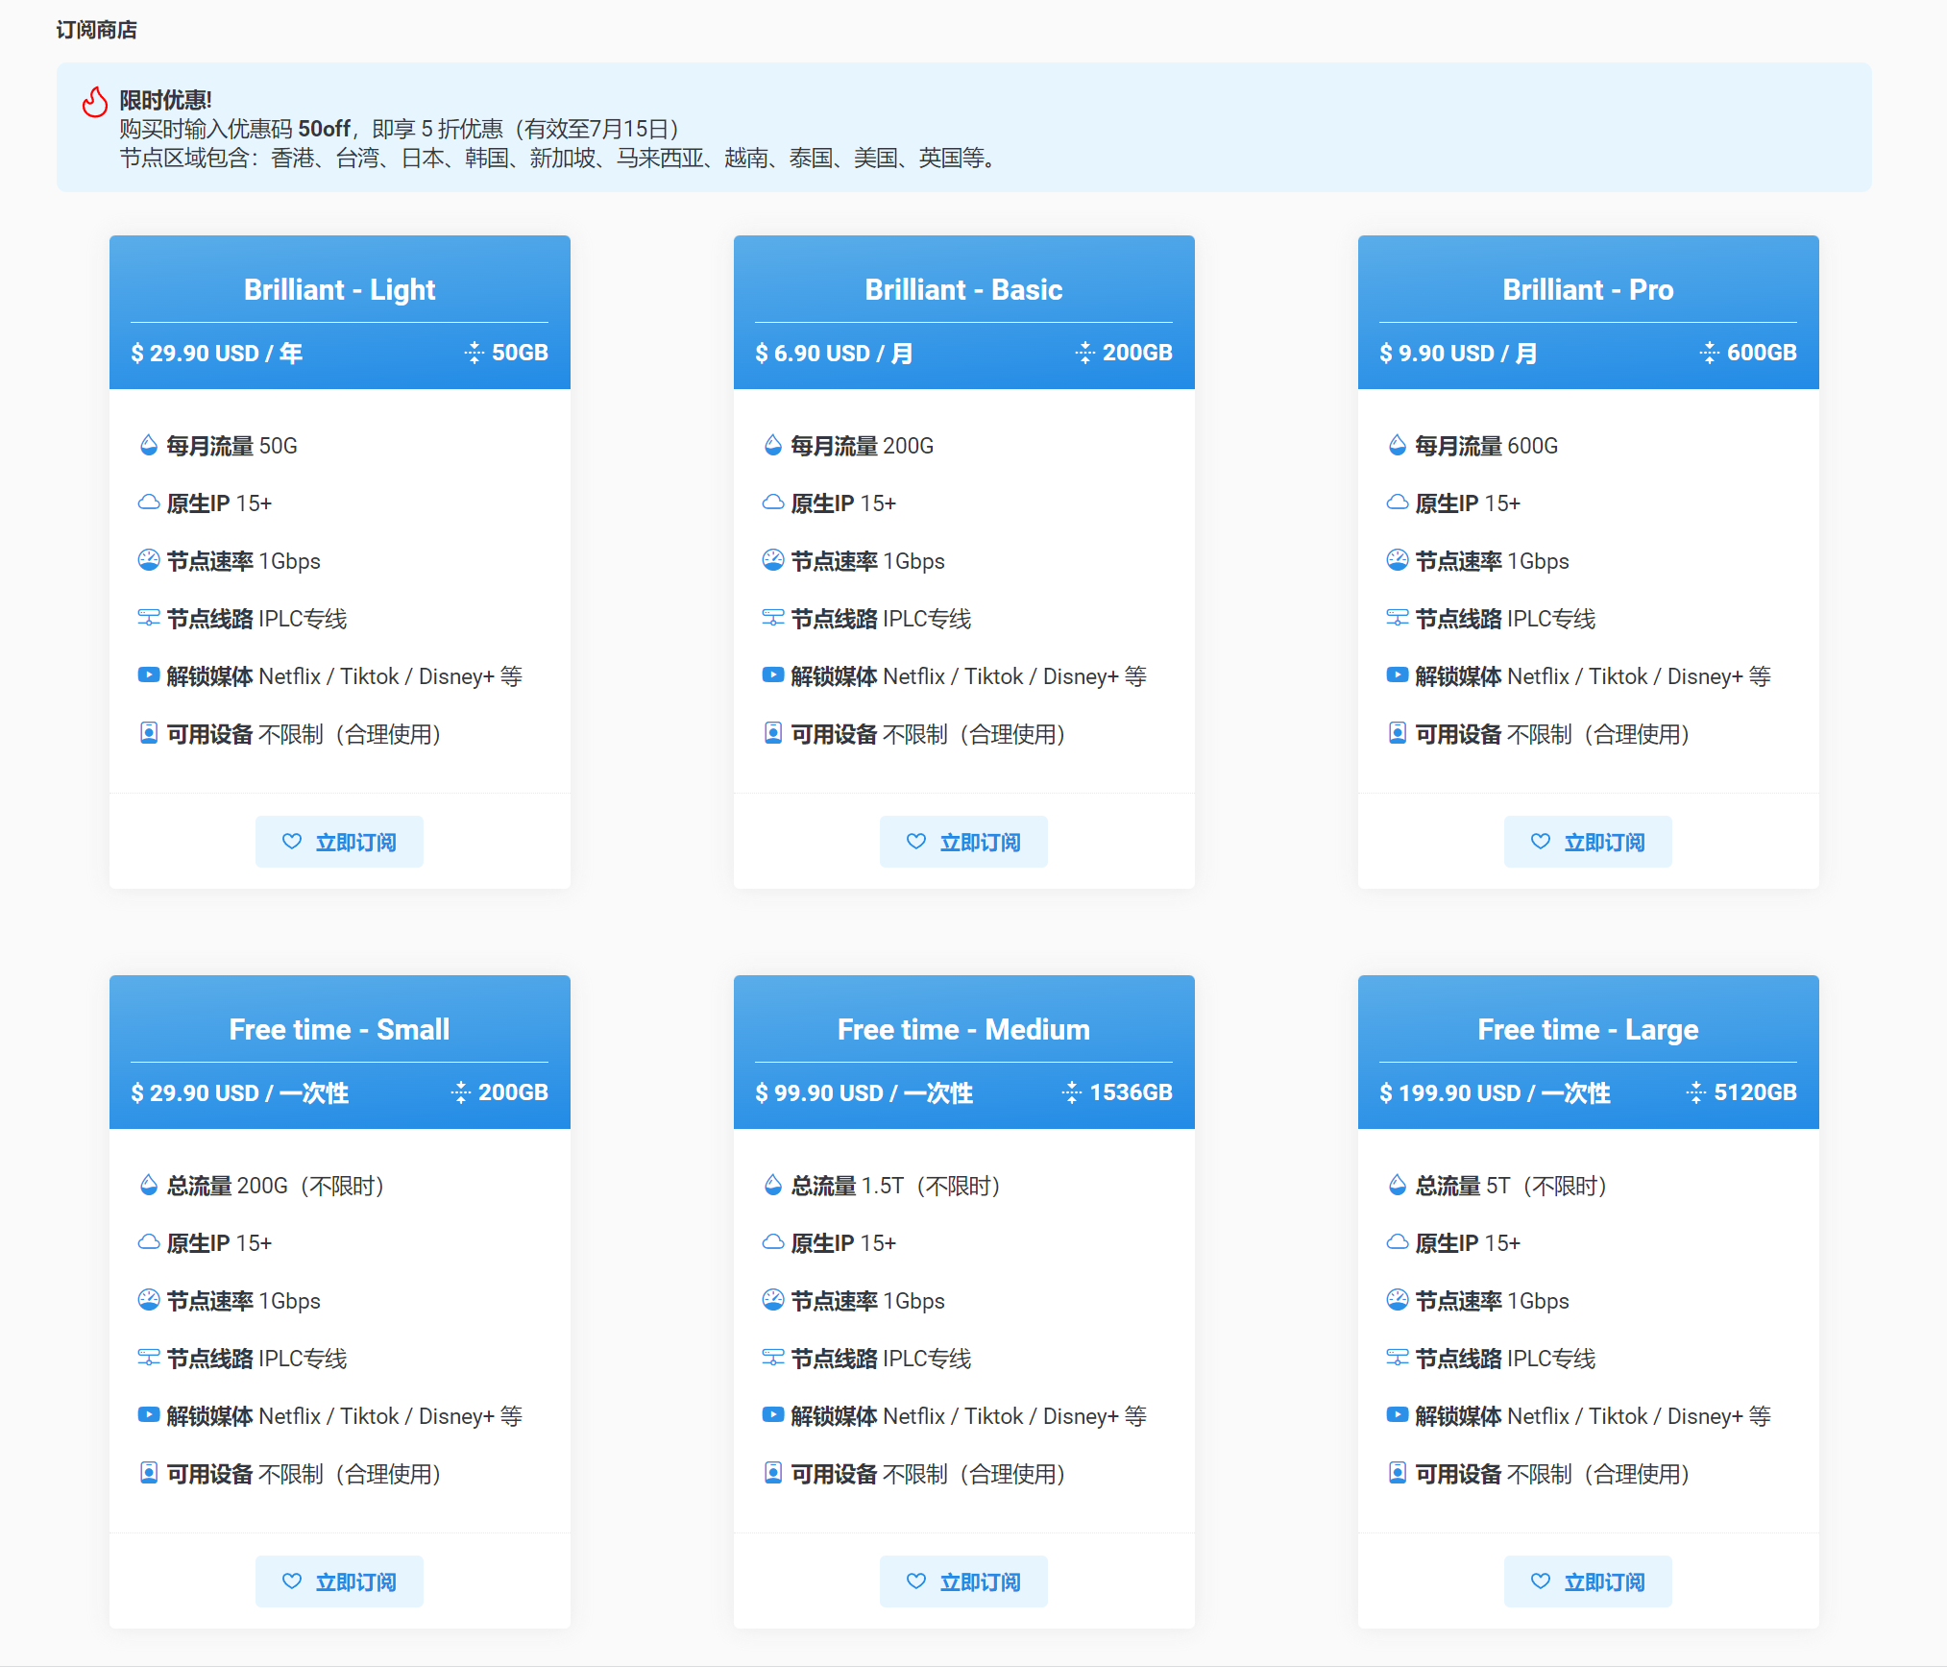Image resolution: width=1947 pixels, height=1667 pixels.
Task: Subscribe to the Brilliant - Light plan
Action: [339, 842]
